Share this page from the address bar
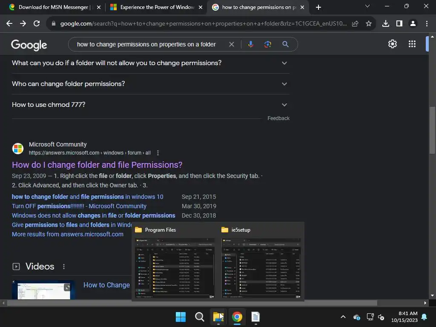Screen dimensions: 436x327 [355, 24]
